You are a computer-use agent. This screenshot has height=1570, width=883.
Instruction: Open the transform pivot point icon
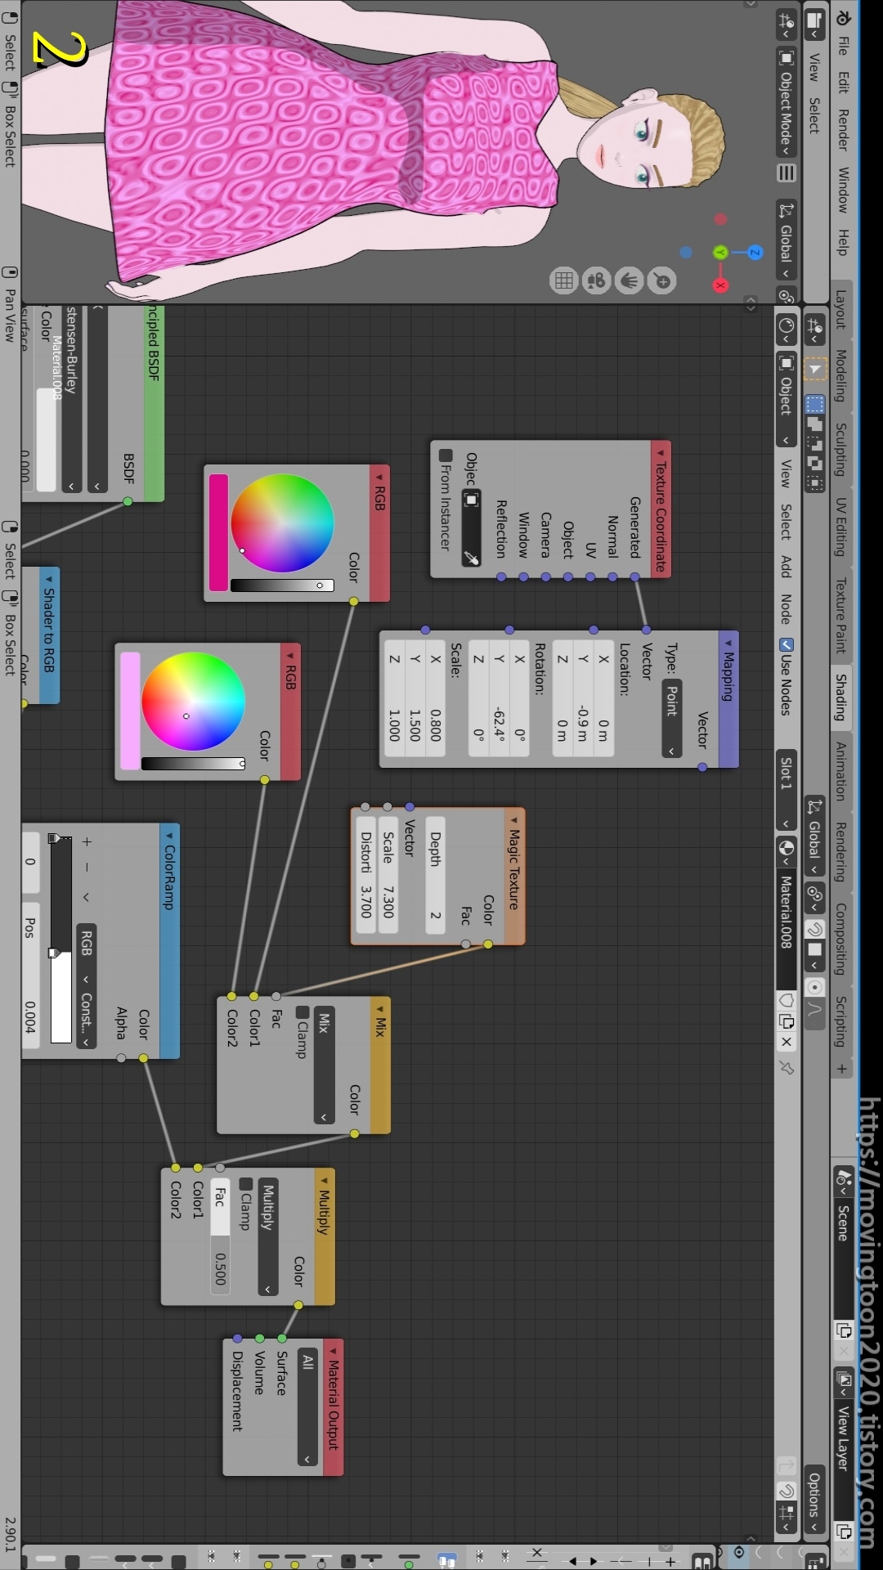tap(815, 897)
